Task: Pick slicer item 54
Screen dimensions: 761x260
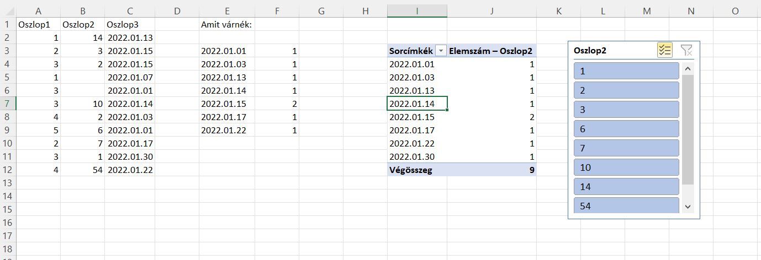Action: pos(626,205)
